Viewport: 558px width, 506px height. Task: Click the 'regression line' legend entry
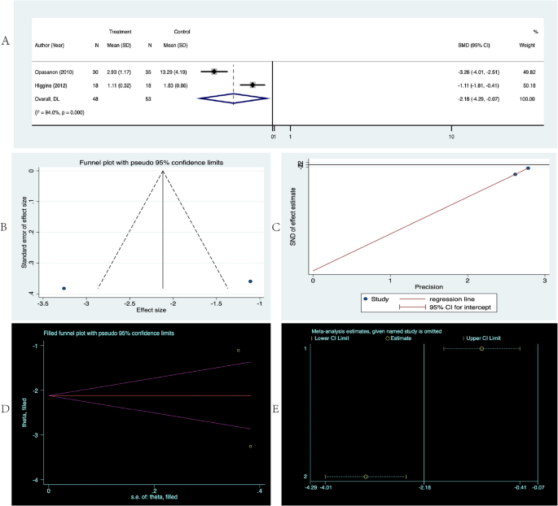tap(437, 299)
